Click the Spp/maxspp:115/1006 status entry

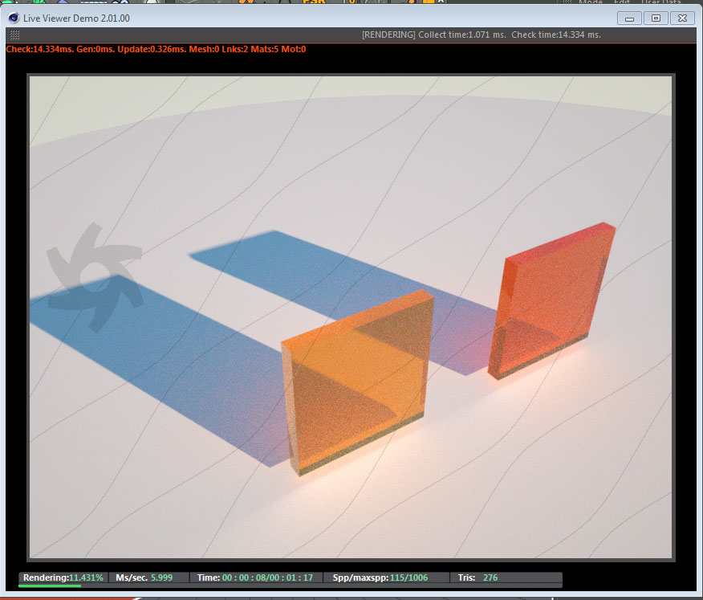(380, 578)
